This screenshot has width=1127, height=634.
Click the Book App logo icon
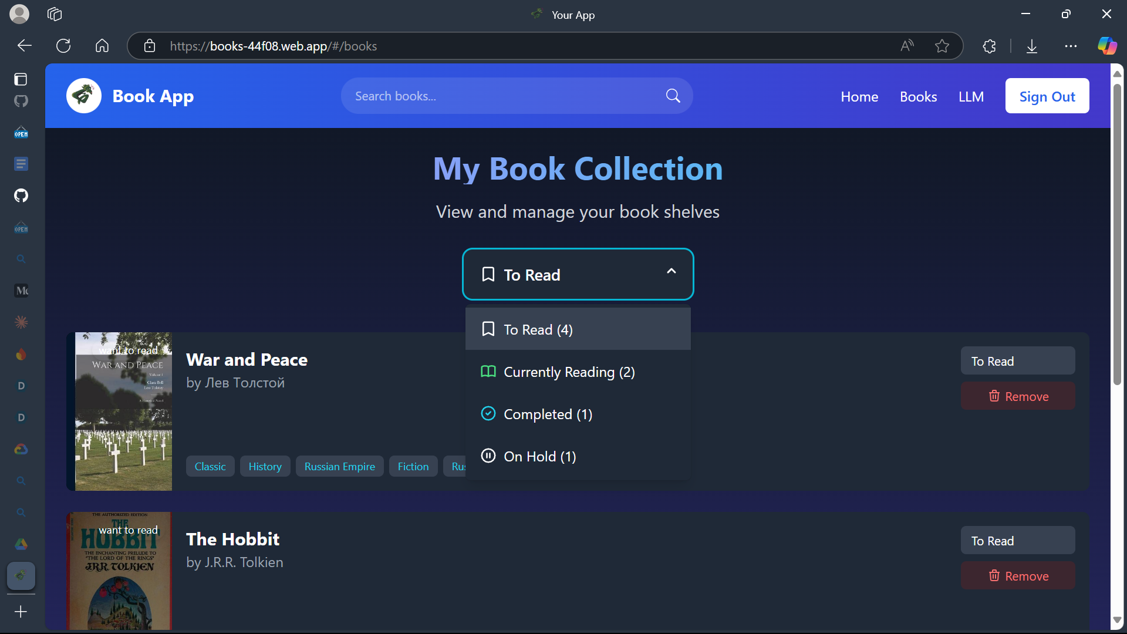click(84, 96)
